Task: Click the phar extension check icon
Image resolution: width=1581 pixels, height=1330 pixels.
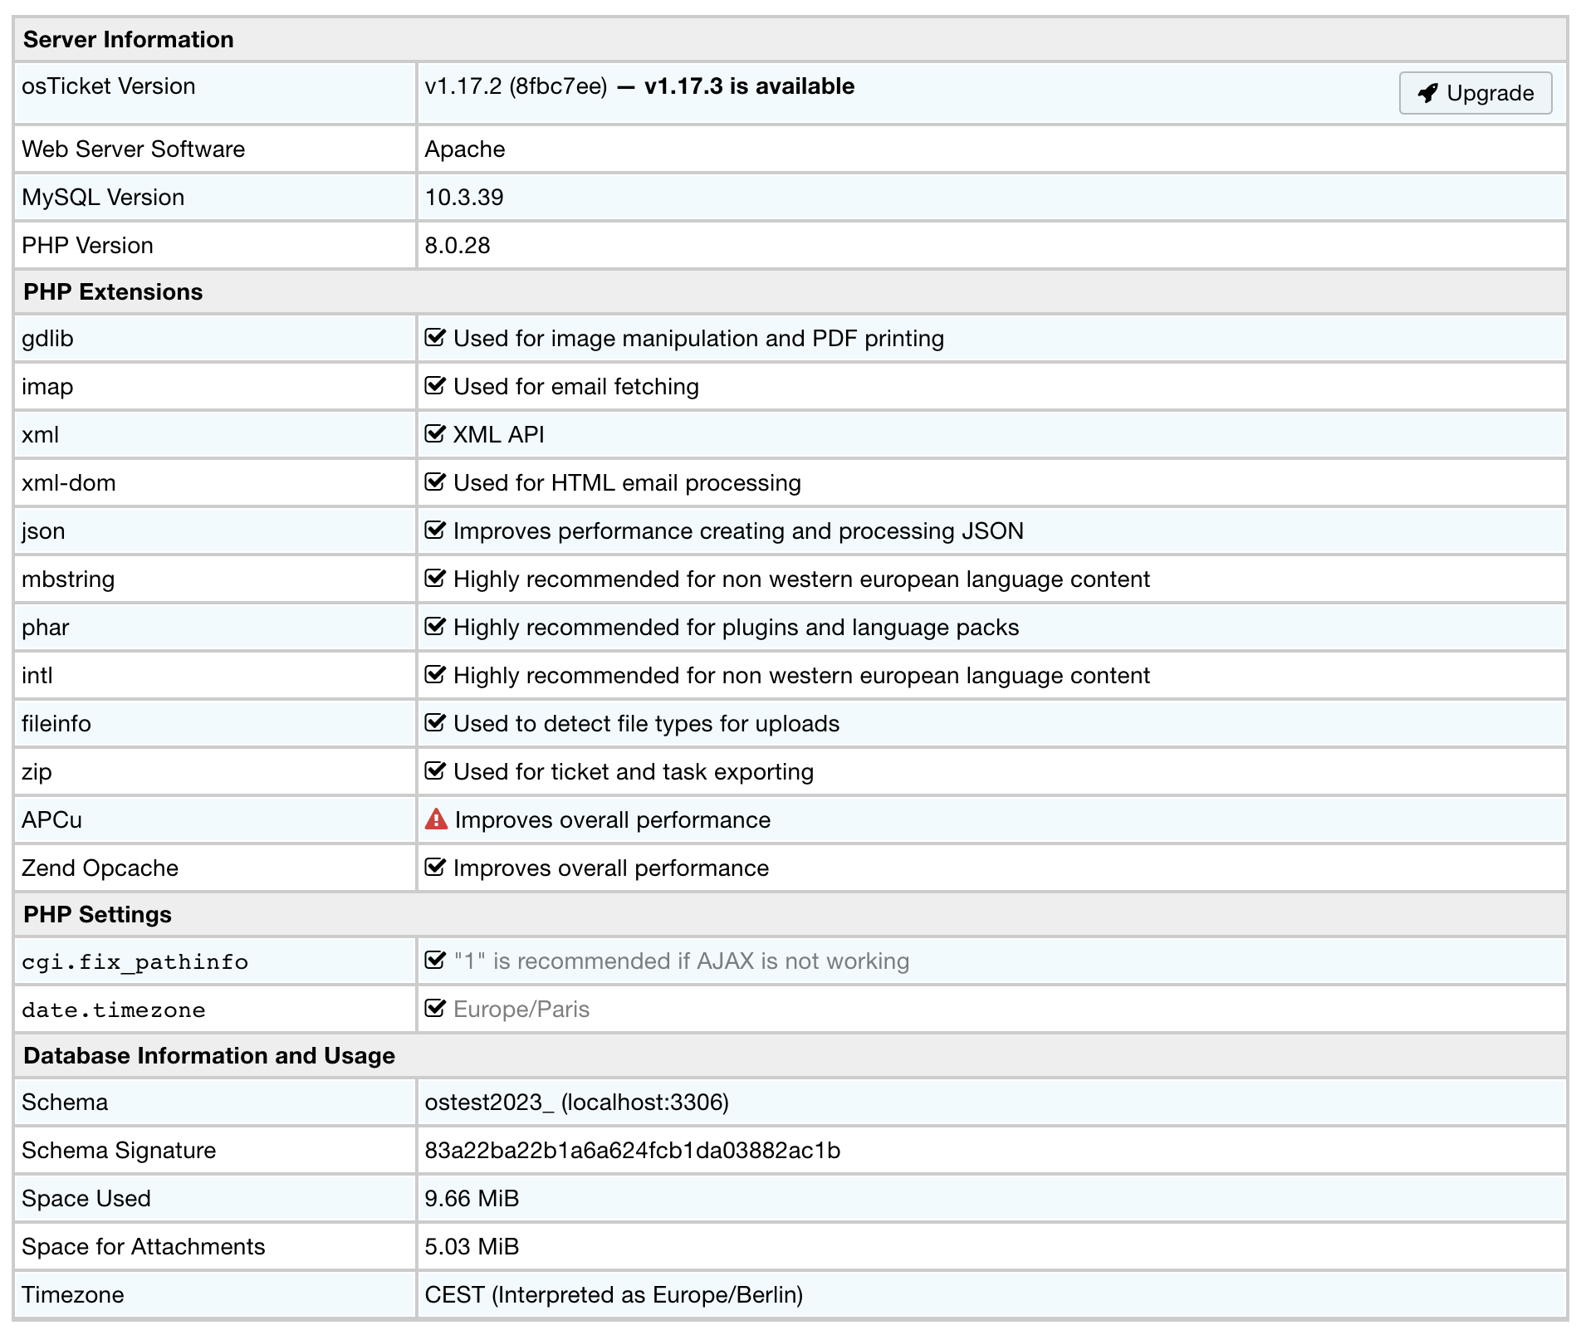Action: coord(435,627)
